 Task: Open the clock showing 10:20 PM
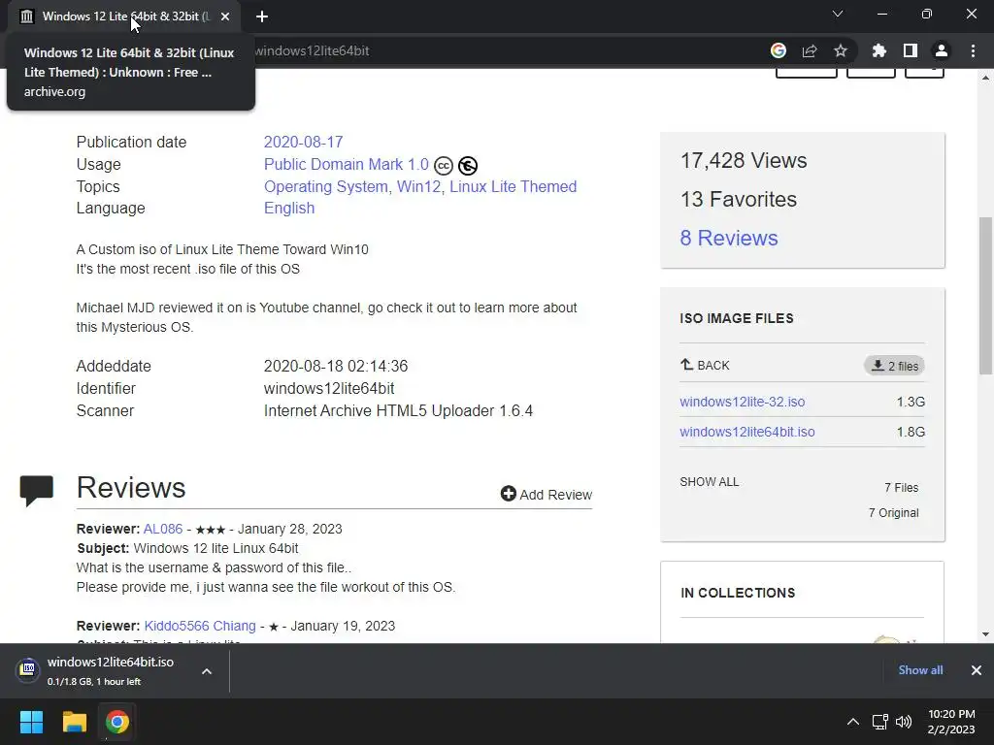click(951, 722)
